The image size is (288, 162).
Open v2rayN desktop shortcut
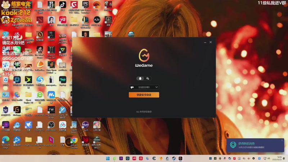(63, 112)
